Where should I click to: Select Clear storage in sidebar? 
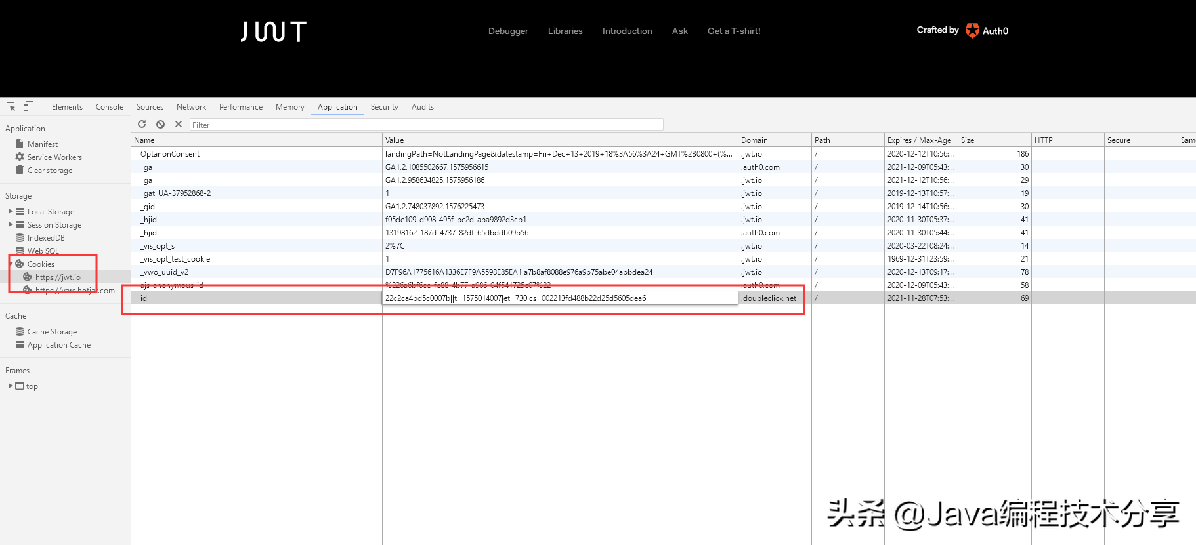click(x=50, y=170)
